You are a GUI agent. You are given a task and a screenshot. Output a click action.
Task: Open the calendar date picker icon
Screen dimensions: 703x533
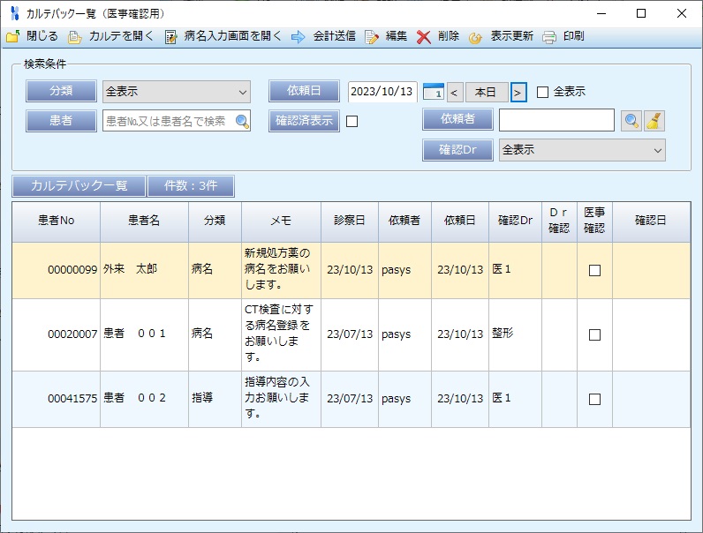tap(433, 92)
